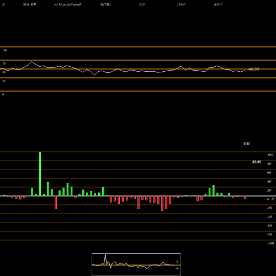Click the -100 label on MR axis
Image resolution: width=276 pixels, height=276 pixels.
(270, 243)
